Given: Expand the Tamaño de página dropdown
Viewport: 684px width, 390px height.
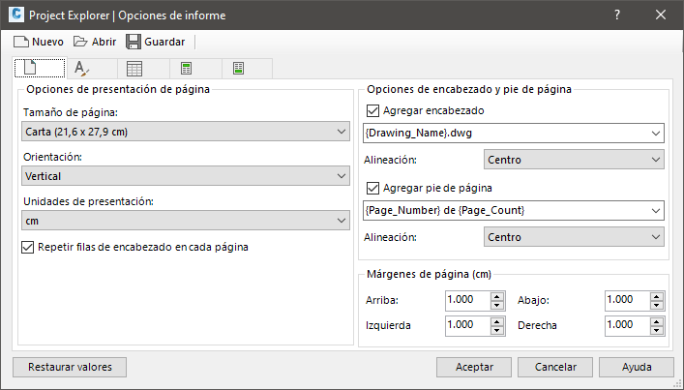Looking at the screenshot, I should [x=186, y=133].
